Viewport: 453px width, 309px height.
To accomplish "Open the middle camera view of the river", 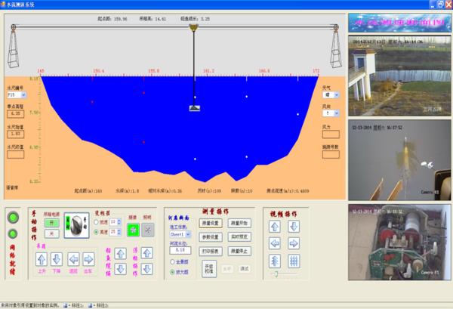I will [399, 160].
